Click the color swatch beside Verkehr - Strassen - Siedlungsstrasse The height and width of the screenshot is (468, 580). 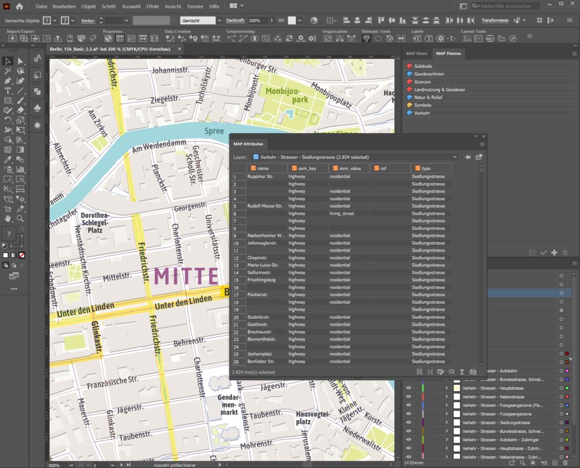click(567, 422)
